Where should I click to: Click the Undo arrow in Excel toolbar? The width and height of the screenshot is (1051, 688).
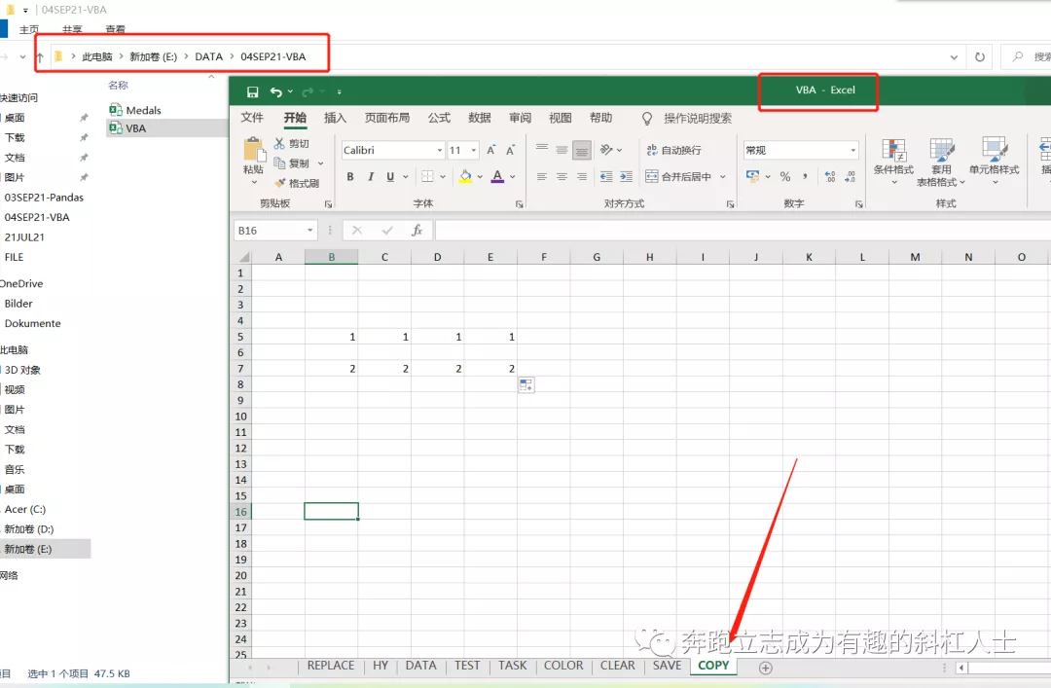coord(276,91)
